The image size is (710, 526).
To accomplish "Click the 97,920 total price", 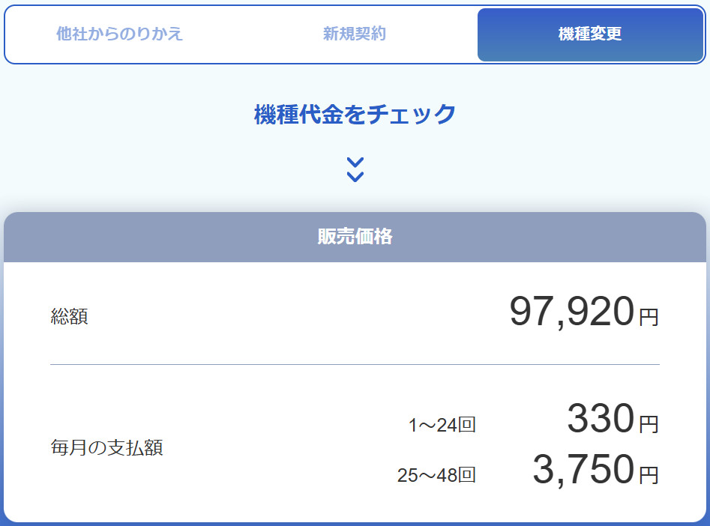I will [572, 312].
